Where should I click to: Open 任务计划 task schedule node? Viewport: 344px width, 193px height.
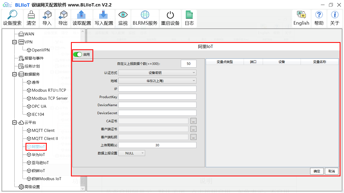[x=29, y=66]
